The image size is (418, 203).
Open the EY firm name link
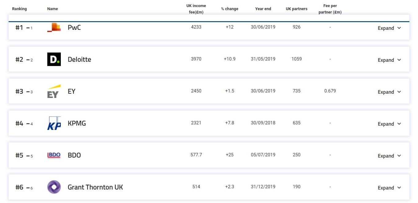(x=72, y=91)
